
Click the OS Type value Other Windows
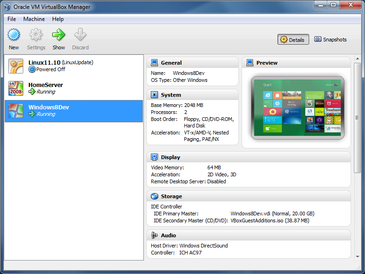(190, 80)
